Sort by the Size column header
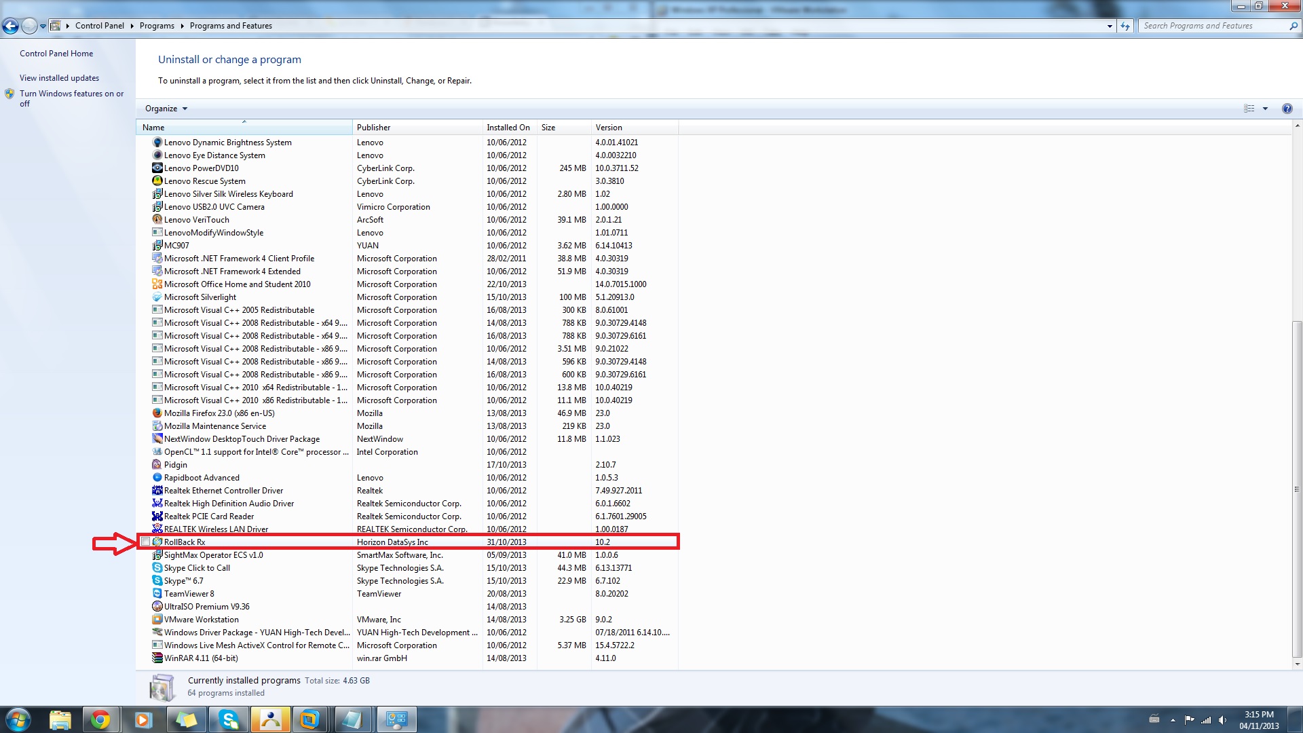The width and height of the screenshot is (1303, 733). (x=563, y=128)
